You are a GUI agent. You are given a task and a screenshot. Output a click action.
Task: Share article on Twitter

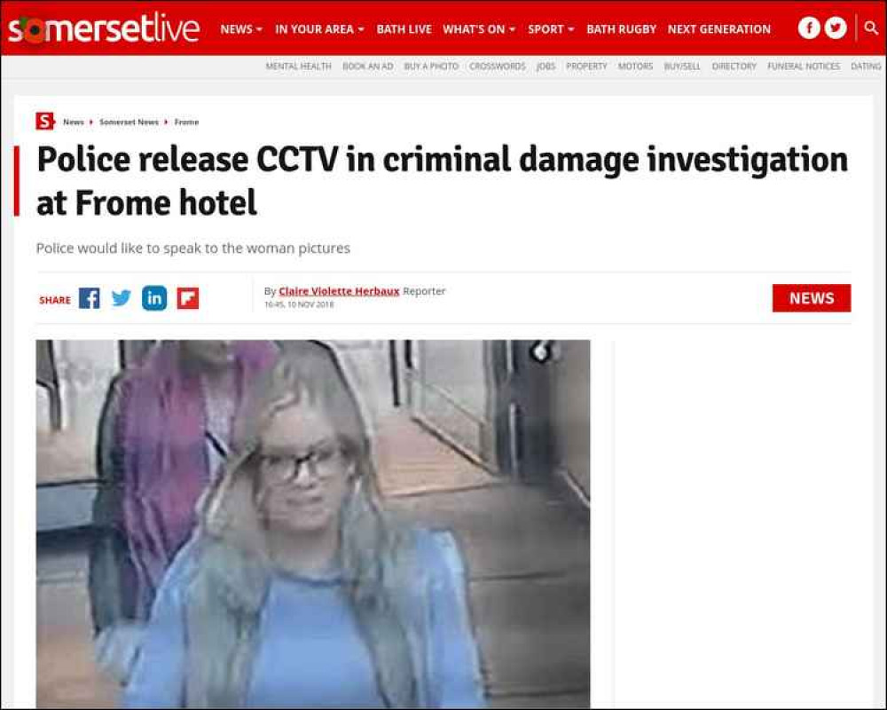(x=121, y=298)
